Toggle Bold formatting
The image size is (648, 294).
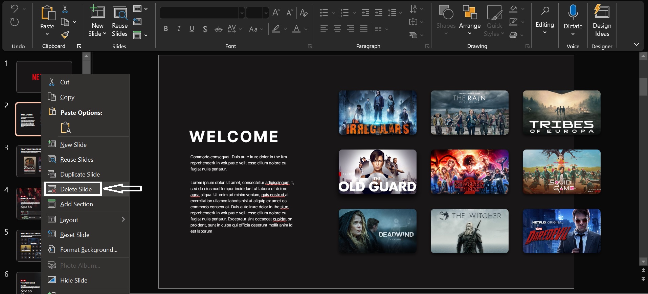click(165, 29)
